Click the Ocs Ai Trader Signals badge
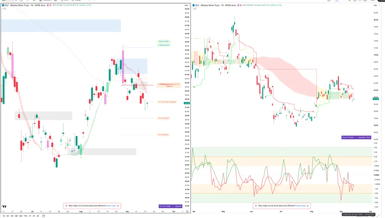The width and height of the screenshot is (385, 218). pos(171,206)
